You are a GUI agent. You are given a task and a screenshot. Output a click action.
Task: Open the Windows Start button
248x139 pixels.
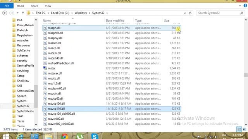tap(6, 136)
